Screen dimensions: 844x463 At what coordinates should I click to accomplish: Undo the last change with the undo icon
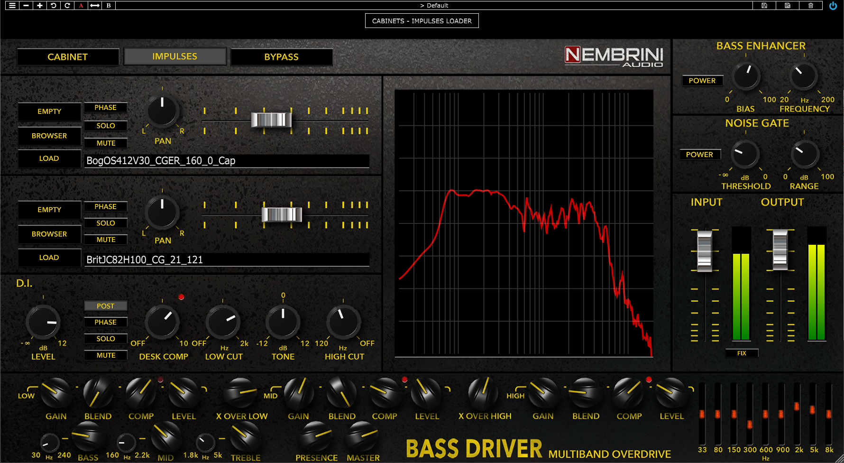point(54,6)
